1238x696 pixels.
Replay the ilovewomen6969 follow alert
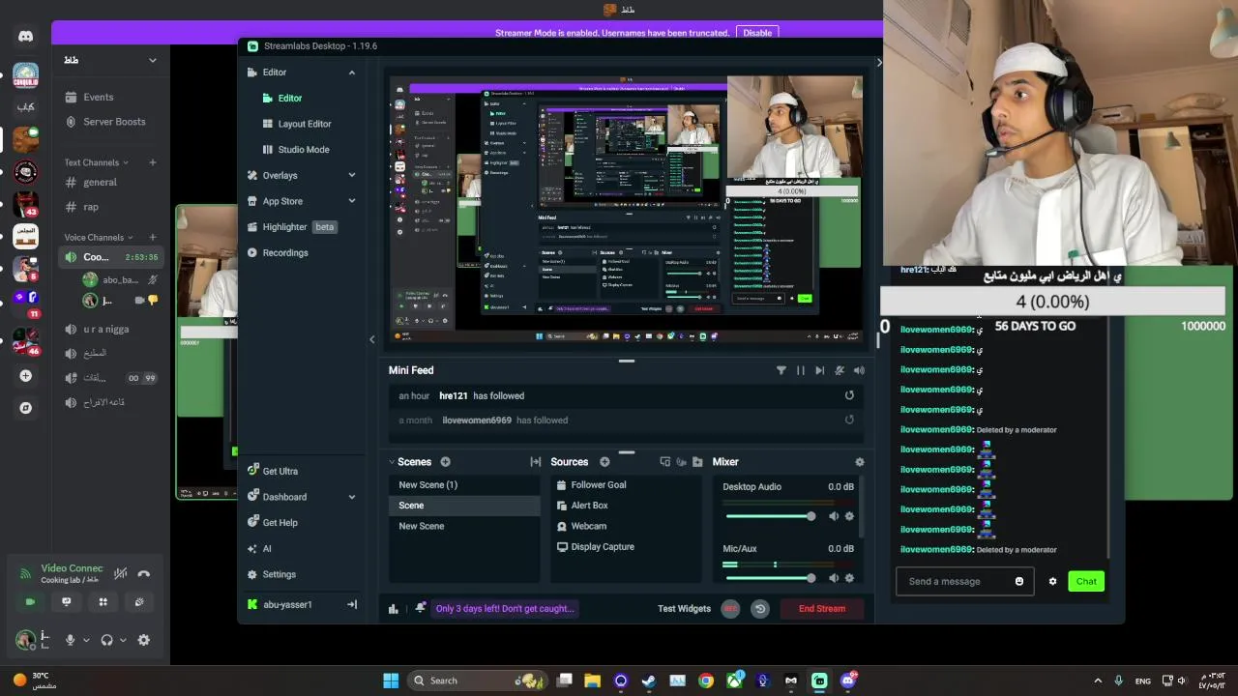pos(849,420)
